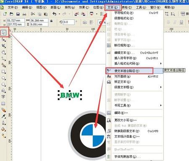Click the Print toolbar icon
Viewport: 189px width, 161px height.
pos(24,14)
